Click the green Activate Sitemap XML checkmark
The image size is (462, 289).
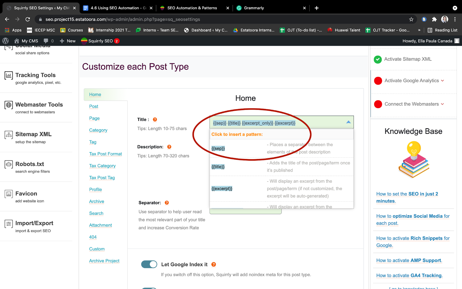pos(378,60)
